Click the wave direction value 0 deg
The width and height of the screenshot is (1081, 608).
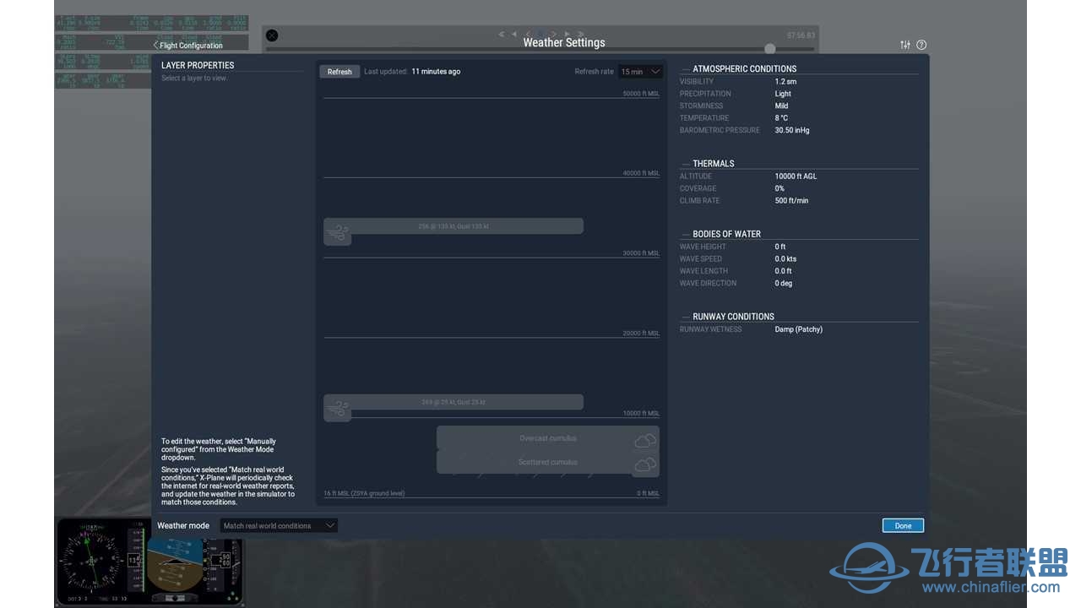pos(784,284)
